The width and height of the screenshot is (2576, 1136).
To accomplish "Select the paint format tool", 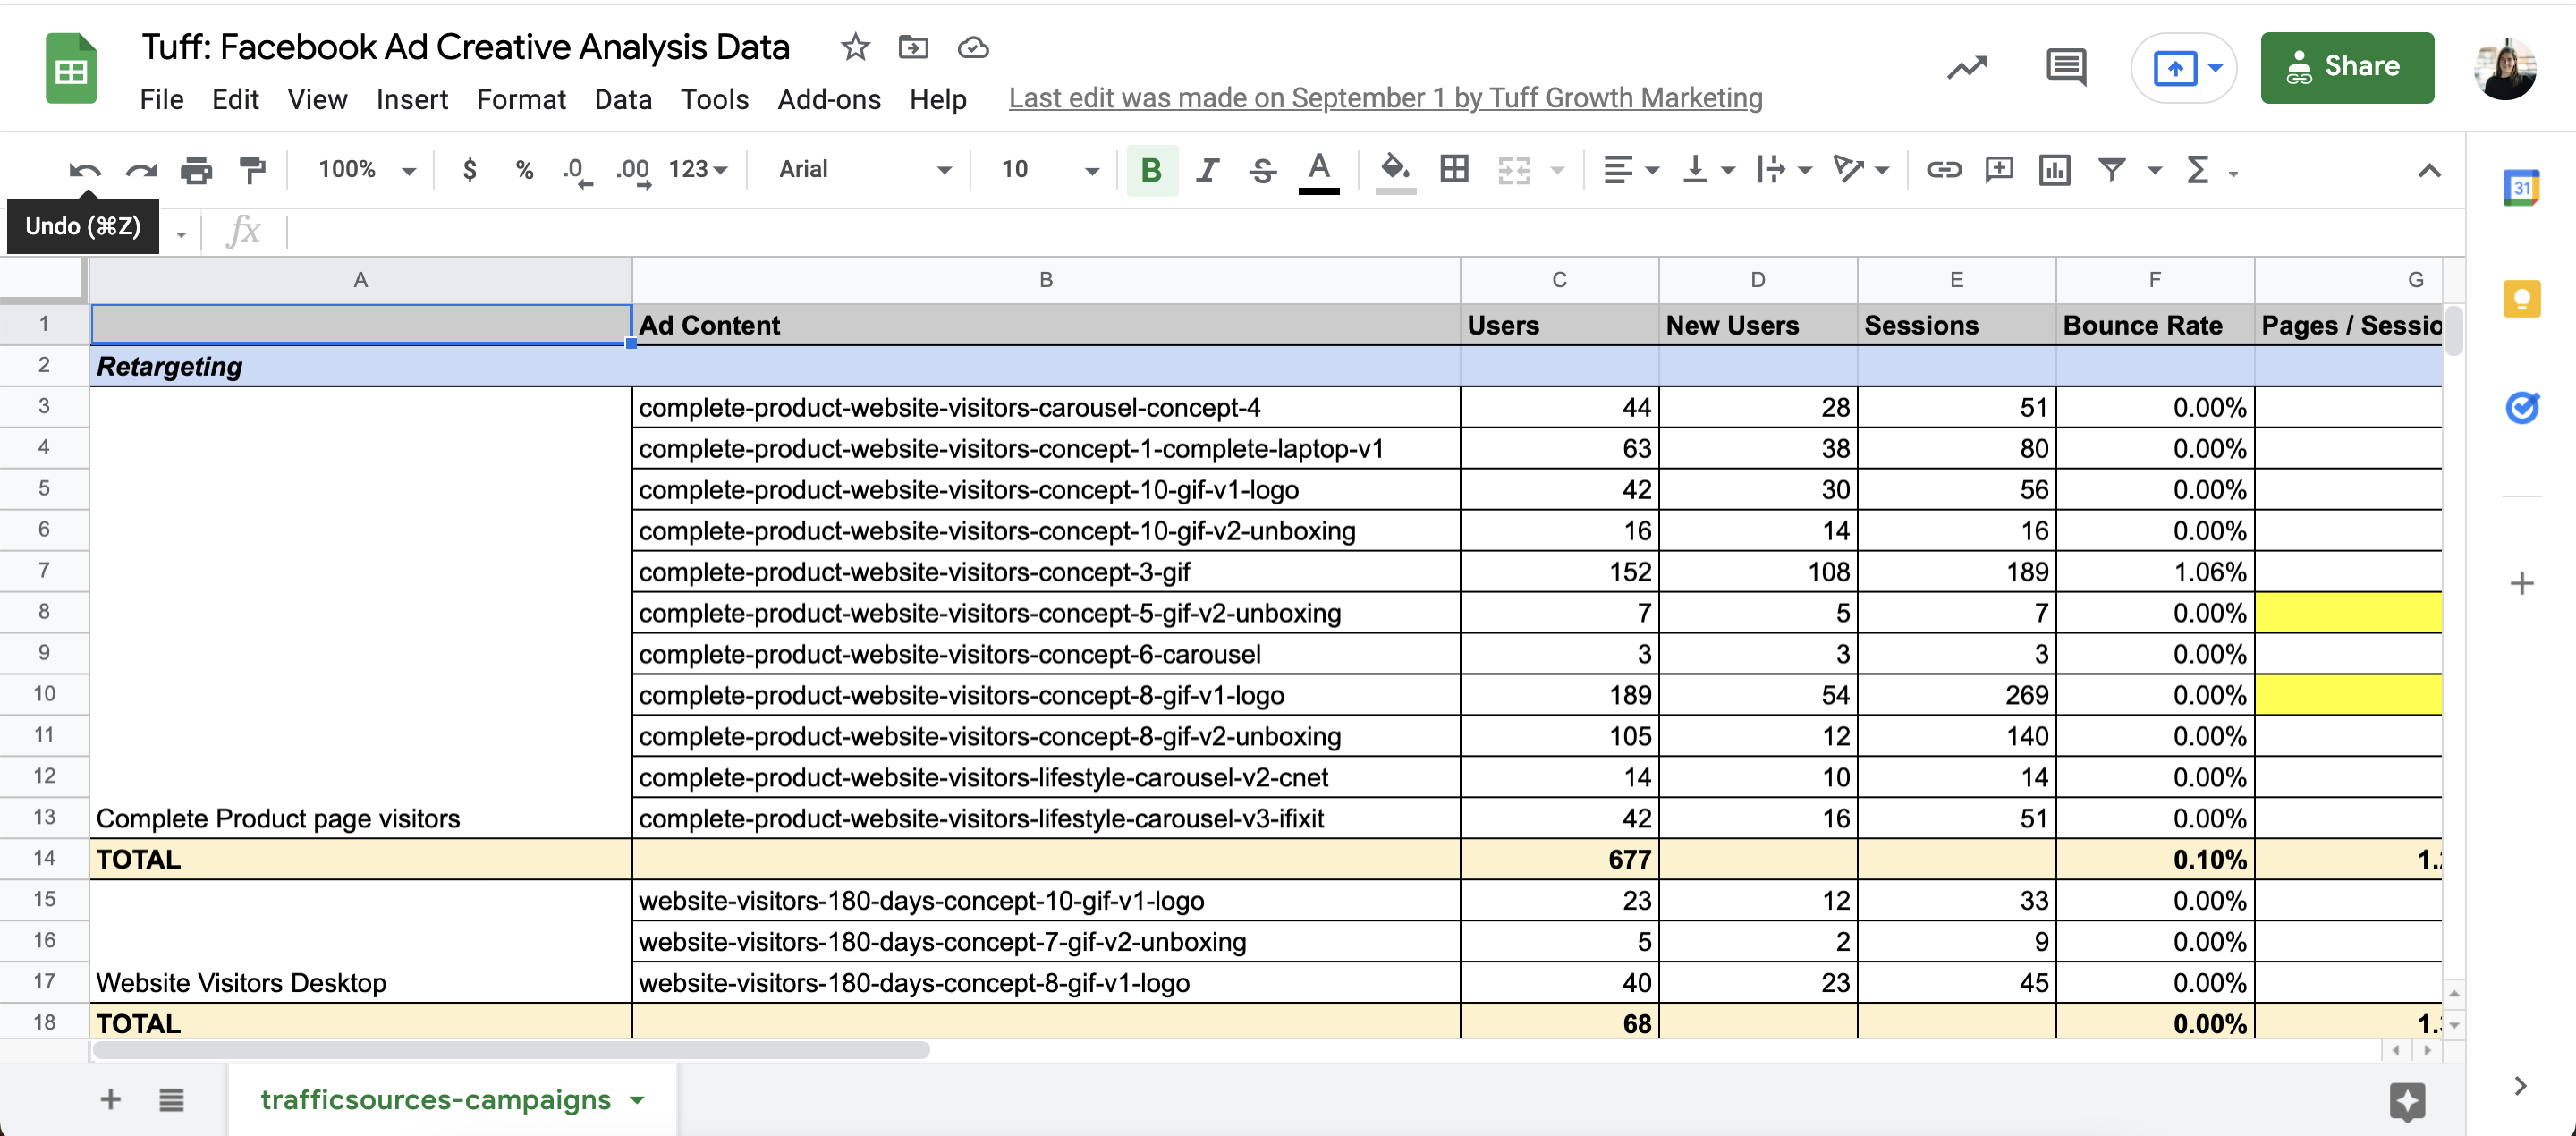I will (253, 170).
